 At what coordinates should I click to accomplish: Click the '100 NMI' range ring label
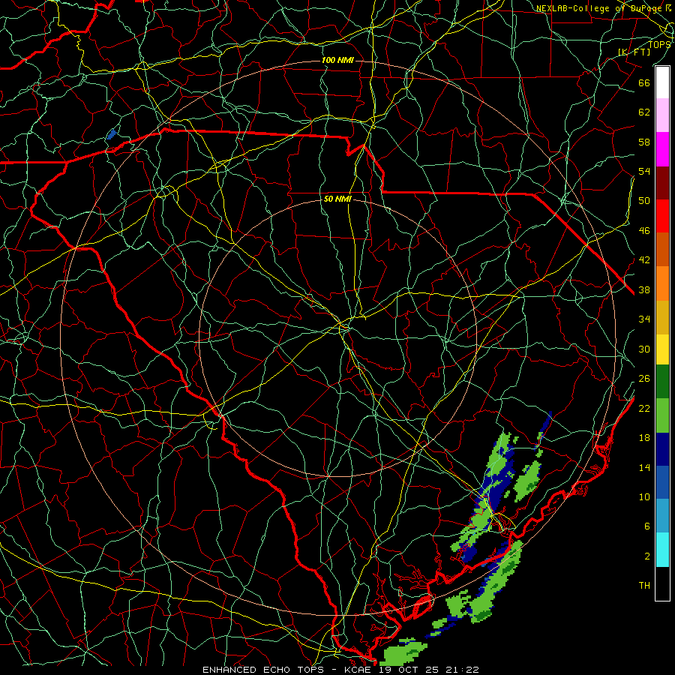pyautogui.click(x=337, y=60)
